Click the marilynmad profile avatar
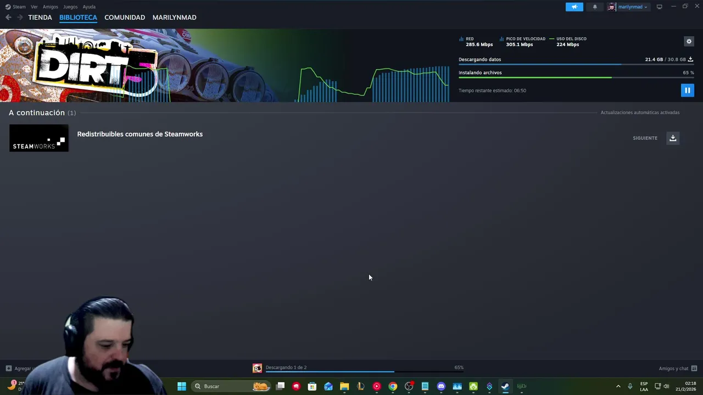The image size is (703, 395). point(611,7)
